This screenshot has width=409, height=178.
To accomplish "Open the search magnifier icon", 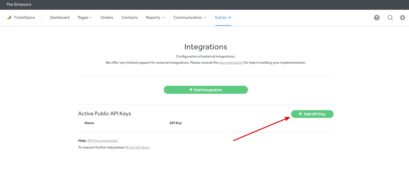I will coord(390,17).
